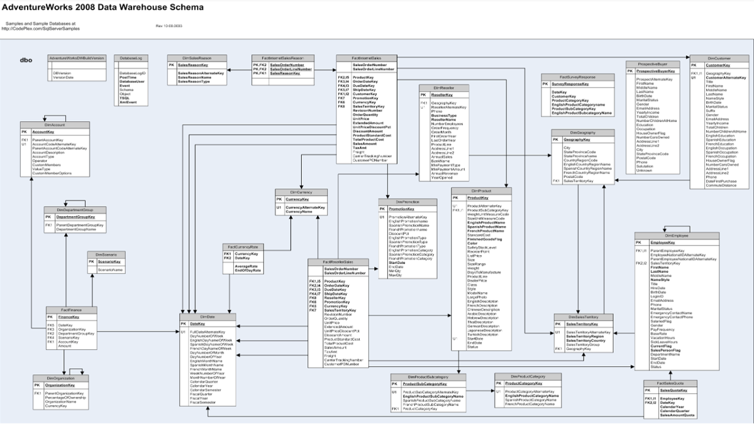Click the FiscalSemester field in DimDate

[202, 403]
